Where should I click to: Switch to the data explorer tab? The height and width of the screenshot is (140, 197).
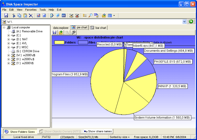tap(61, 28)
